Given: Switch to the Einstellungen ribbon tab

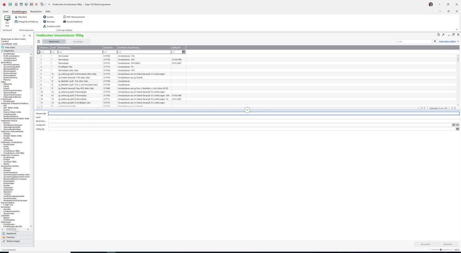Looking at the screenshot, I should point(20,11).
